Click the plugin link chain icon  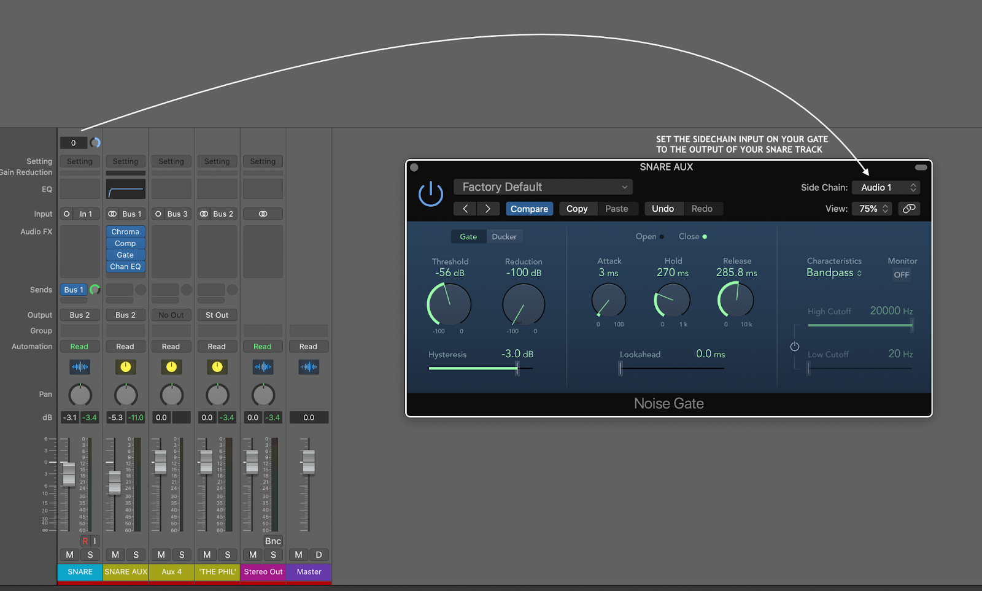click(x=909, y=209)
